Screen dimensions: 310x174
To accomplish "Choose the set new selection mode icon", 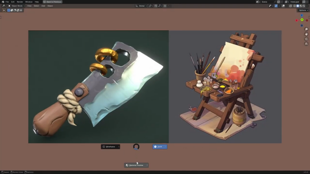I will [x=9, y=10].
